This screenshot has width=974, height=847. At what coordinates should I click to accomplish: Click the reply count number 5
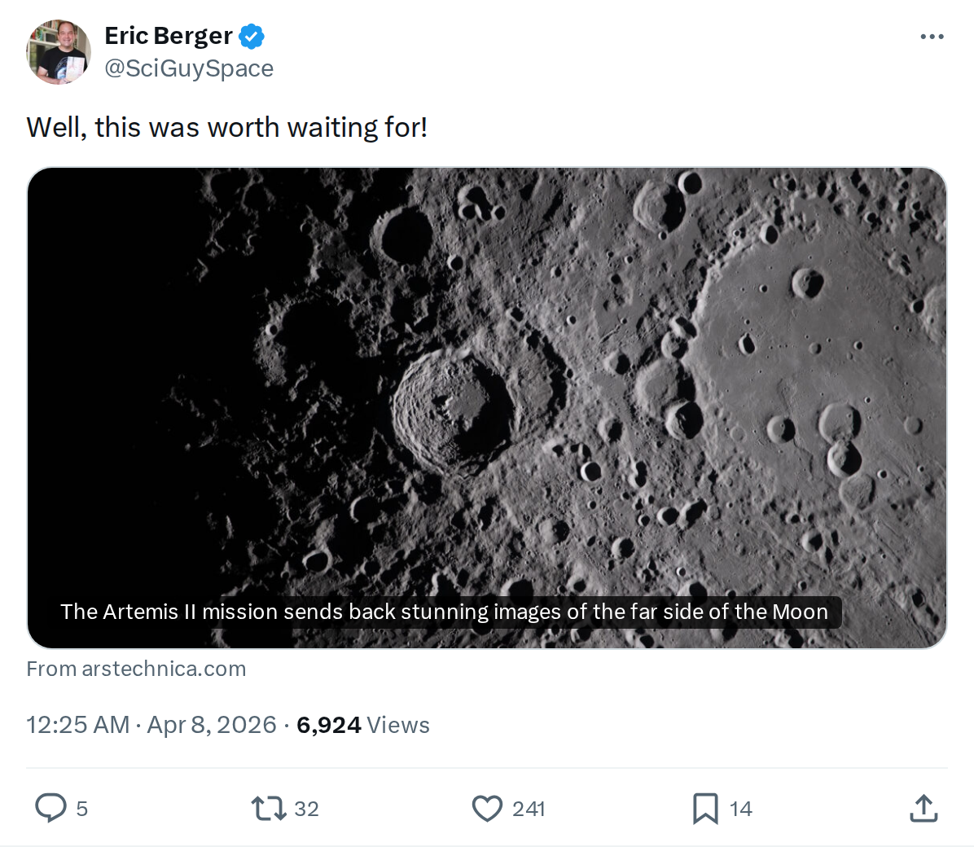pyautogui.click(x=81, y=809)
